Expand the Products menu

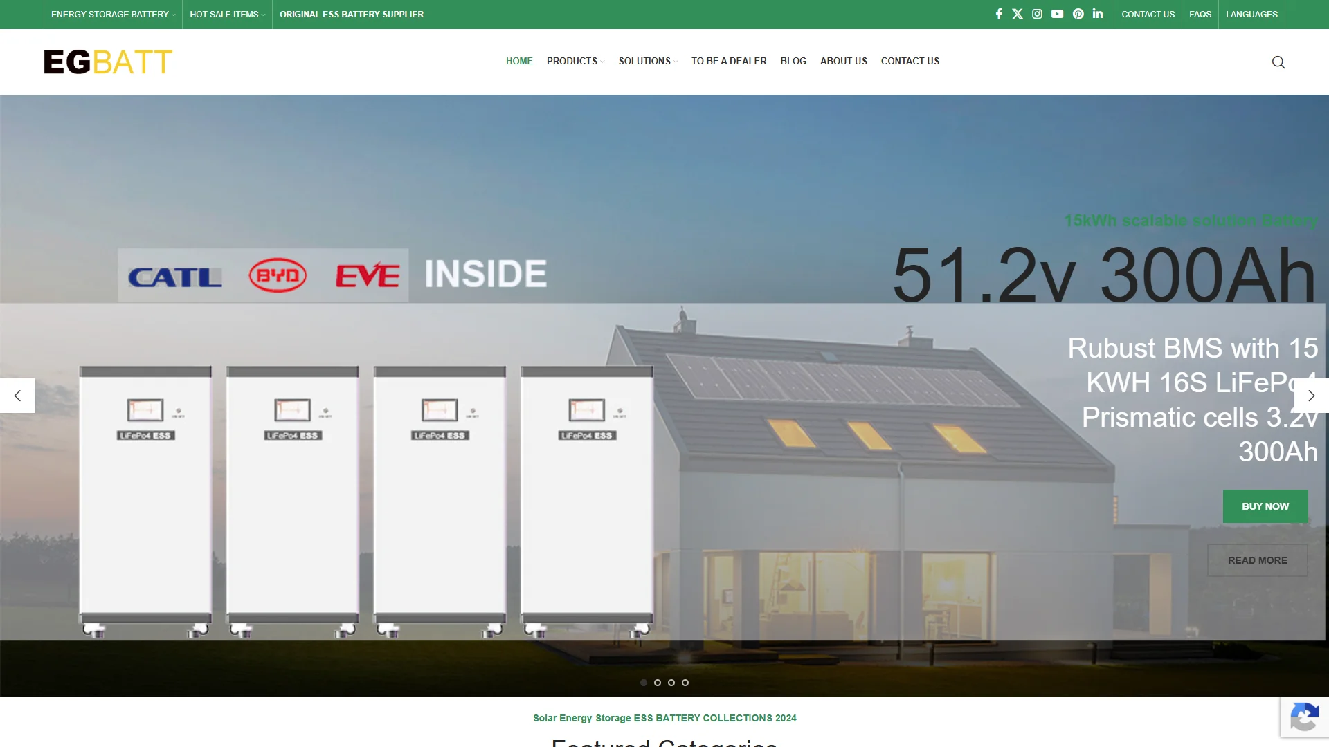coord(575,61)
